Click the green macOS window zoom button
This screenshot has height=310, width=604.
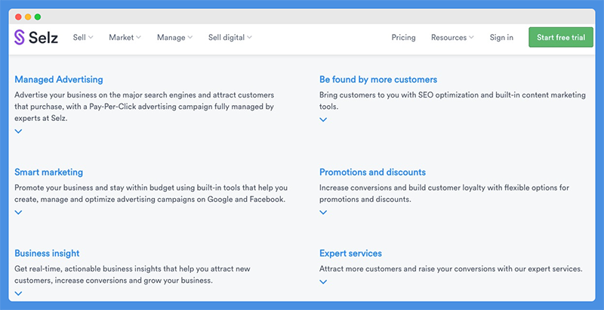(x=38, y=17)
